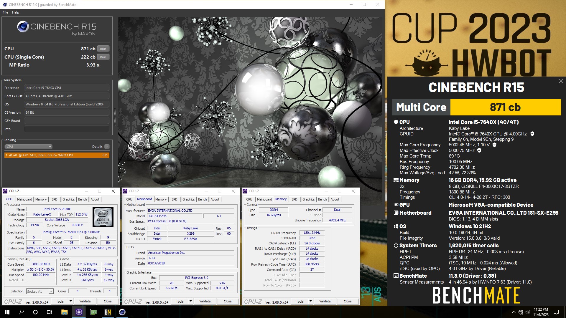Click Validate in second CPU-Z window
566x318 pixels.
[x=205, y=301]
